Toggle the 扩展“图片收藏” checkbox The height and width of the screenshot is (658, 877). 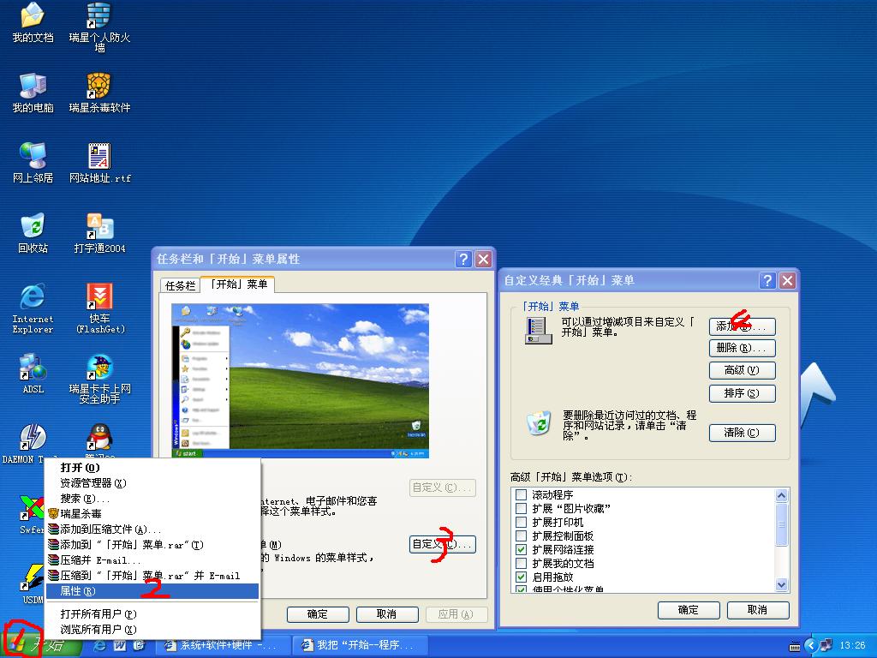click(x=521, y=508)
